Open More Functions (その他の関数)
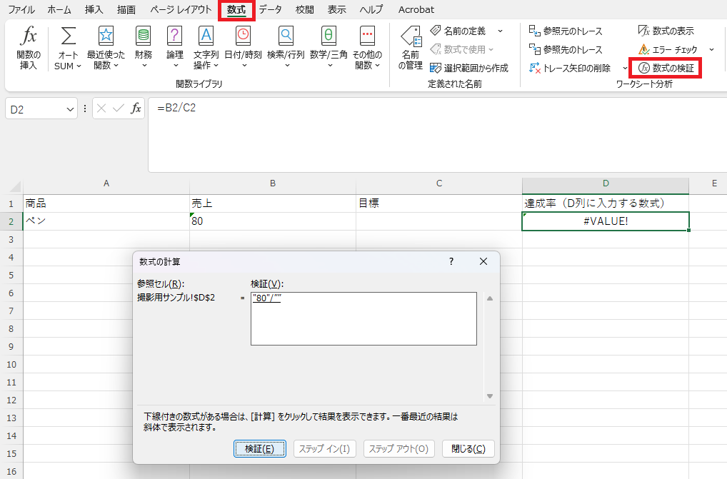The image size is (727, 479). coord(367,48)
